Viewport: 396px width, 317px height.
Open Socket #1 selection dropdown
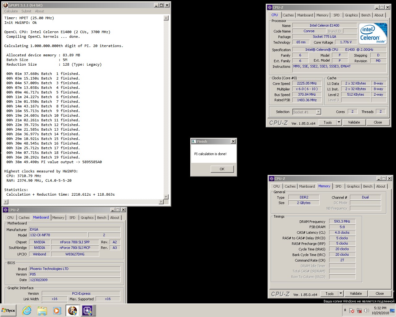point(319,112)
